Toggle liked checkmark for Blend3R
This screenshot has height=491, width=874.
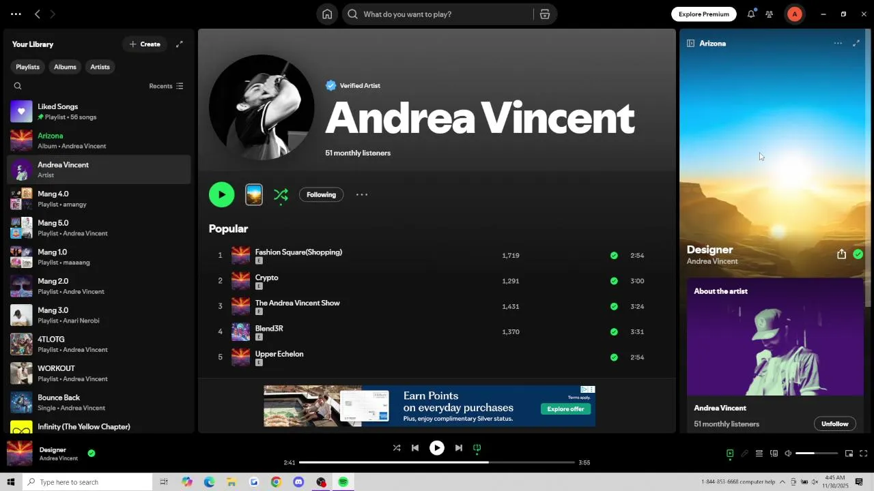click(614, 332)
